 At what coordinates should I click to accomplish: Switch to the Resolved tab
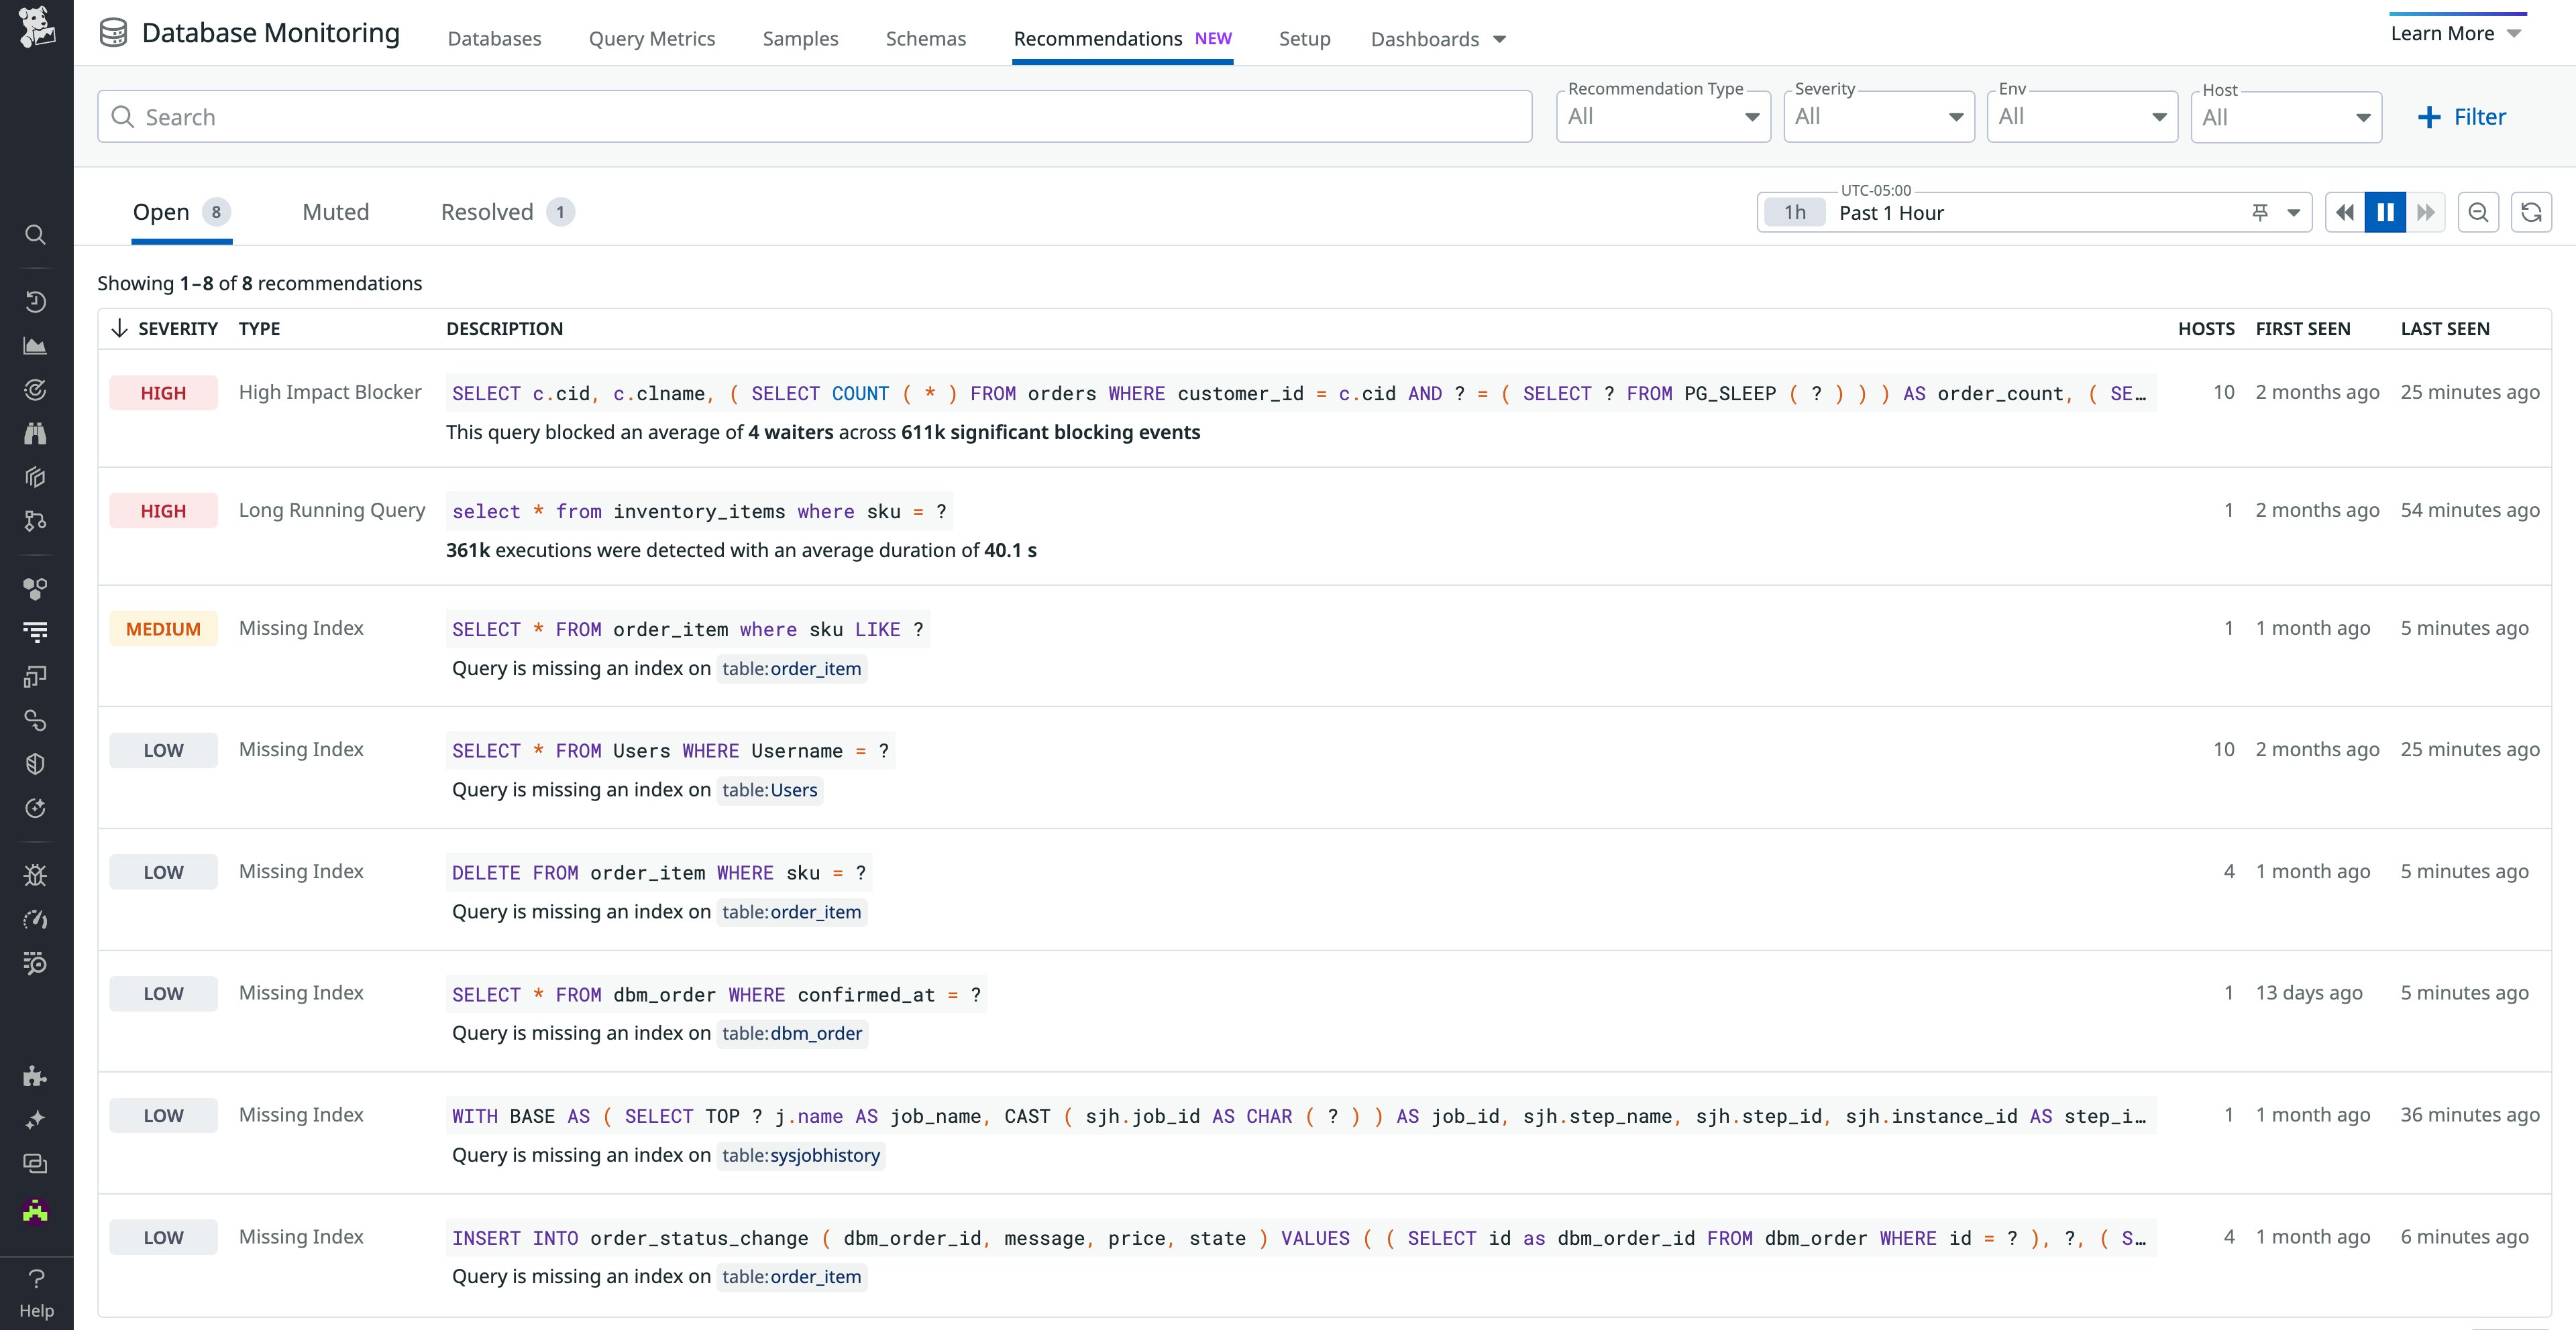click(487, 212)
